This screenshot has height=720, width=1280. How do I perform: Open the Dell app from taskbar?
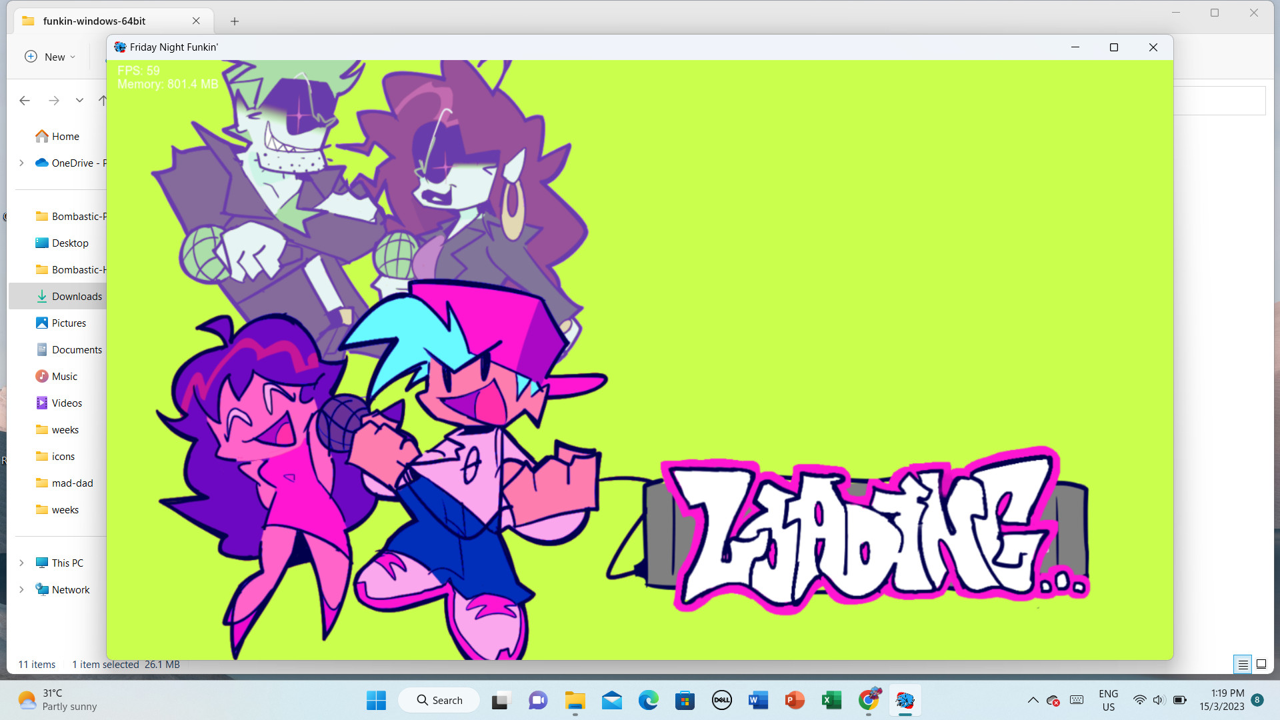[721, 700]
